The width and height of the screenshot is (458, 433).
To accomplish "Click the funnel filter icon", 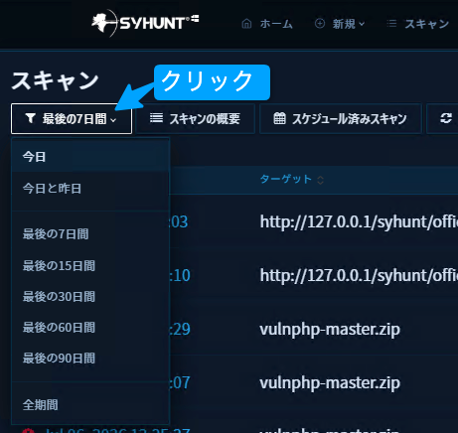I will tap(31, 118).
